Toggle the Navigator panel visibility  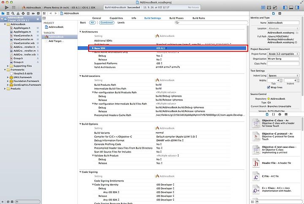(x=285, y=7)
